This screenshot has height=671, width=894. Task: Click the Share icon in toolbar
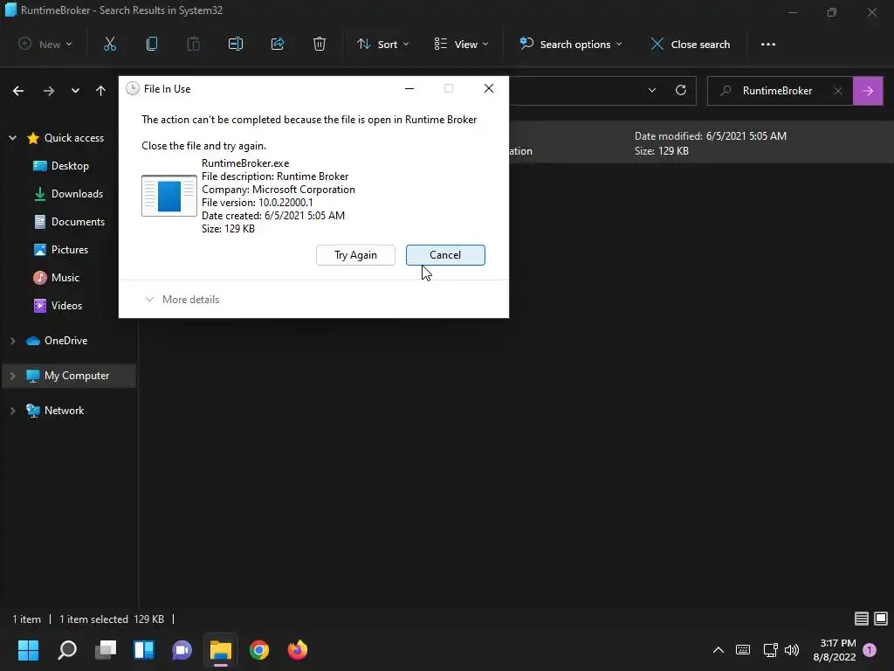click(x=278, y=44)
